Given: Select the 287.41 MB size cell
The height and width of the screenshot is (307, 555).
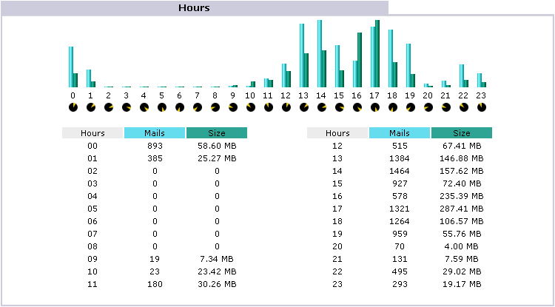Looking at the screenshot, I should pos(461,209).
